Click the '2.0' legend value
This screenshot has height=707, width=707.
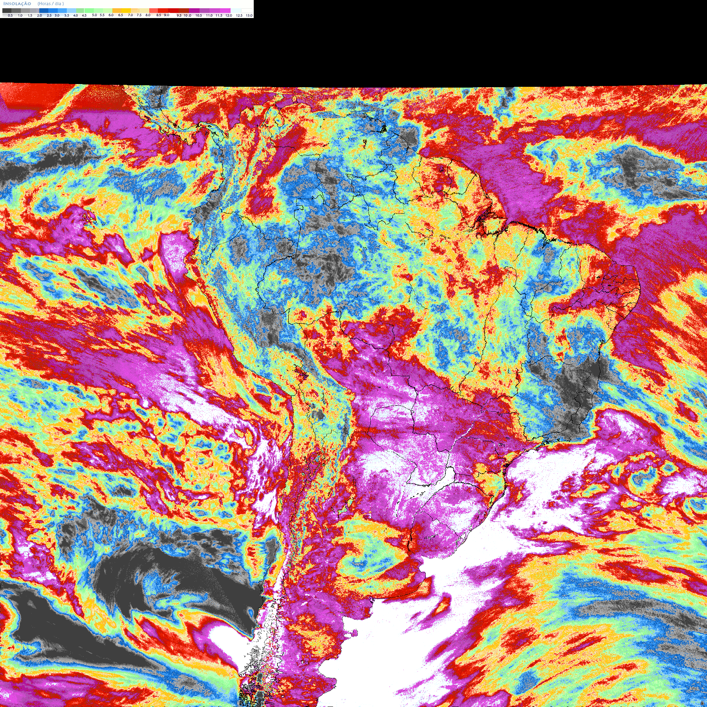point(40,15)
